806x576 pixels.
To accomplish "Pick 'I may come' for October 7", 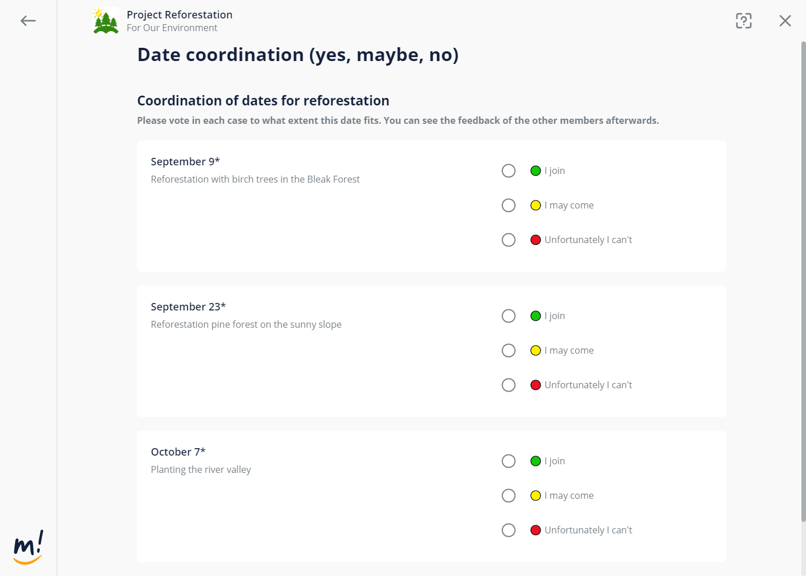I will (508, 496).
